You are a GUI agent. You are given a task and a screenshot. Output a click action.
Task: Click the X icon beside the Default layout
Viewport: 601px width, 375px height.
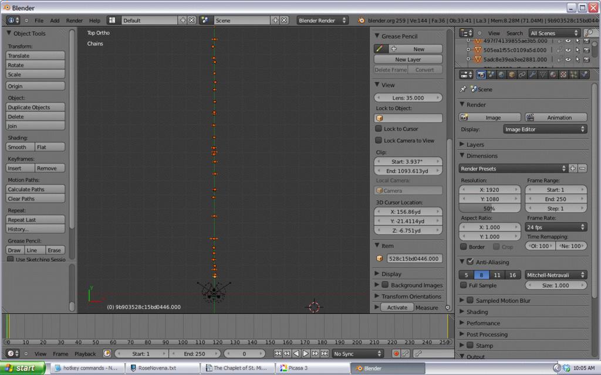pos(192,21)
